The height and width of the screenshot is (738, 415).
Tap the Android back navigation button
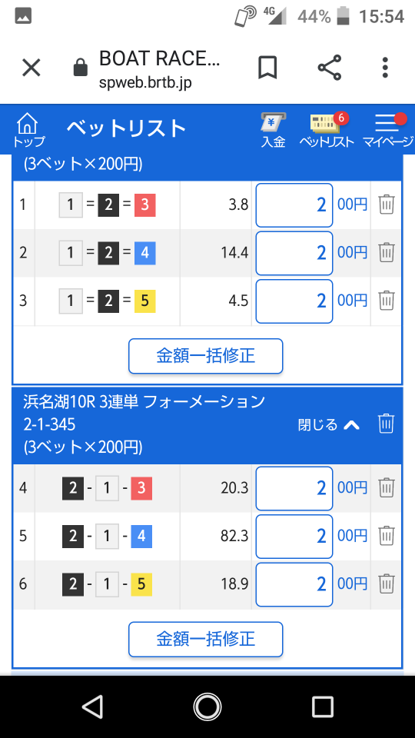pos(92,706)
